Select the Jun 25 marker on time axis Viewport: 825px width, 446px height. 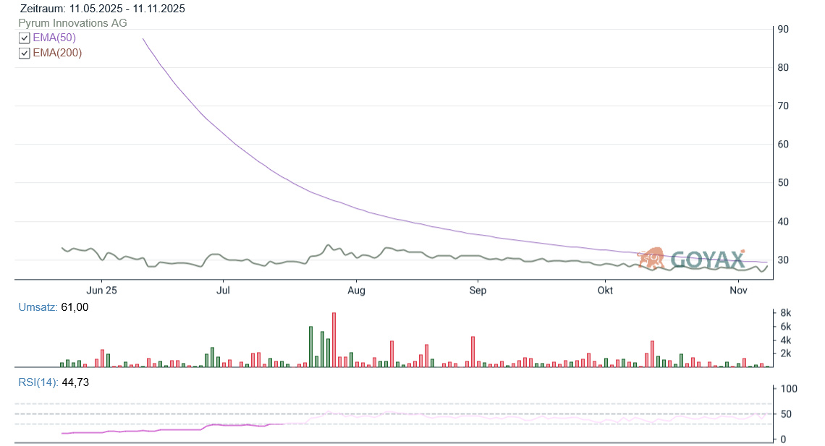click(101, 291)
